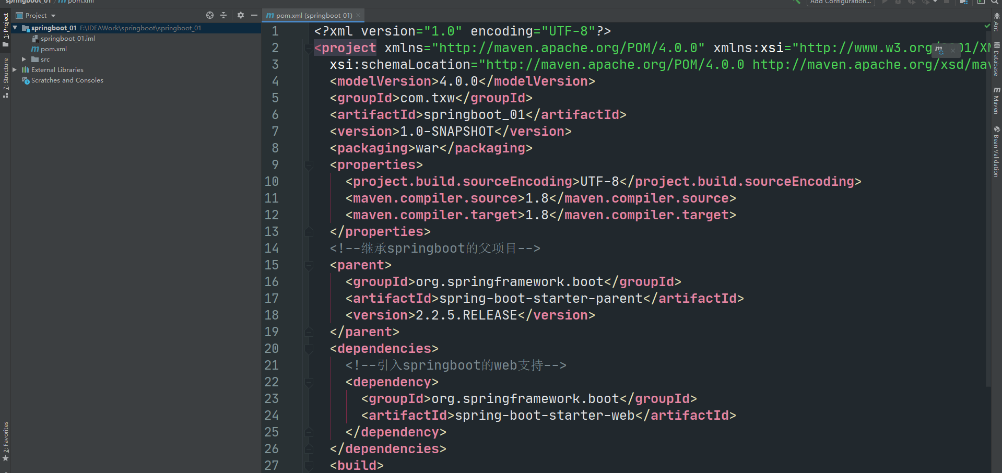This screenshot has height=473, width=1002.
Task: Click the closing properties fold marker line 13
Action: click(x=309, y=231)
